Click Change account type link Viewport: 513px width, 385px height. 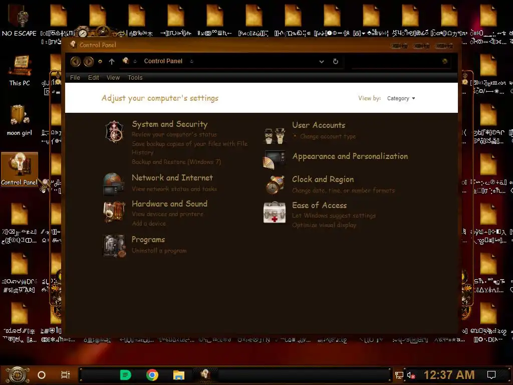[x=328, y=136]
